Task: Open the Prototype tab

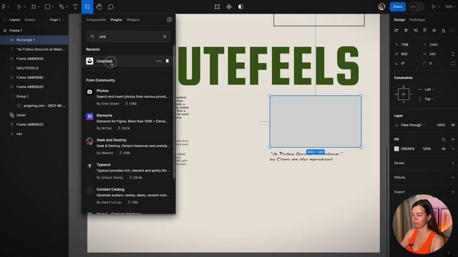Action: pos(417,20)
